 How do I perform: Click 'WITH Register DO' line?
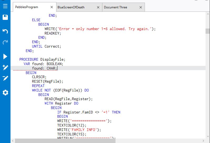[x=61, y=103]
